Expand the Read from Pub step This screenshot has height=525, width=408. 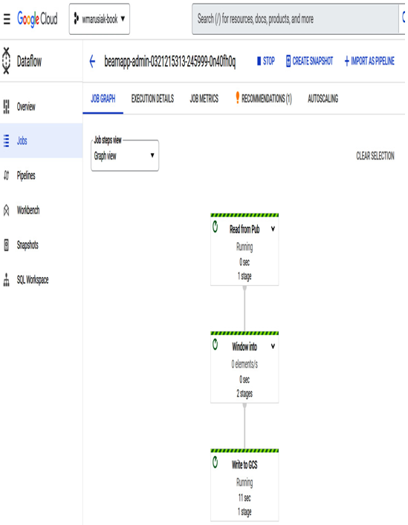pos(273,229)
